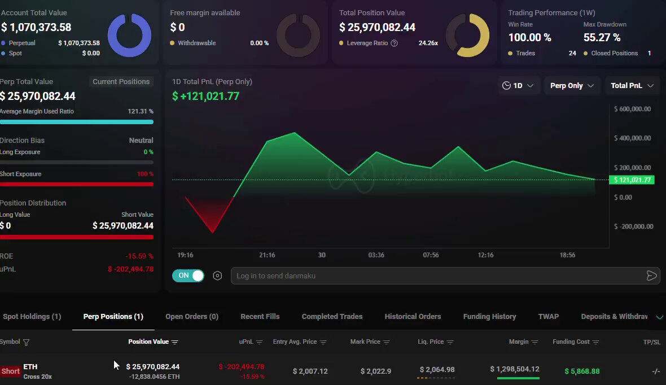Image resolution: width=666 pixels, height=385 pixels.
Task: Open the Completed Trades tab
Action: click(x=332, y=317)
